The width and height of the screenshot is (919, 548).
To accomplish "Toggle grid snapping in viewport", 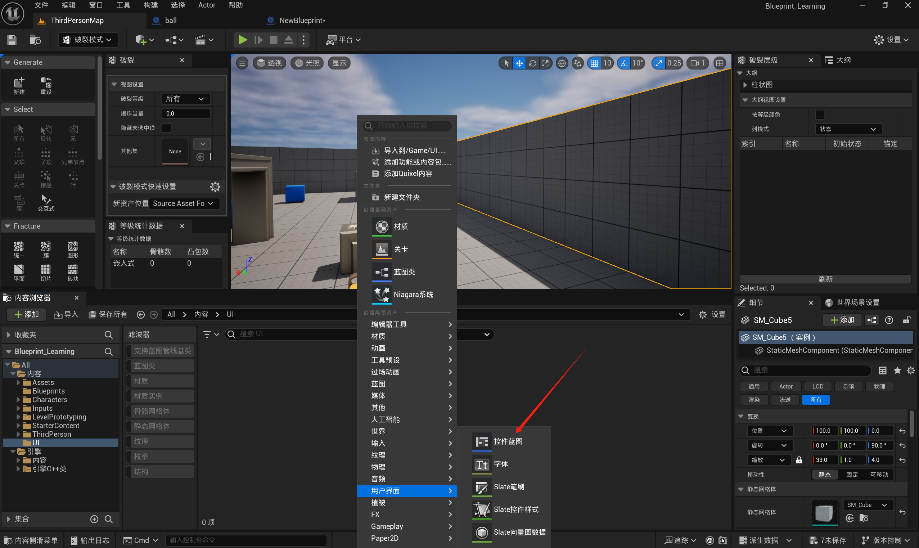I will [594, 63].
